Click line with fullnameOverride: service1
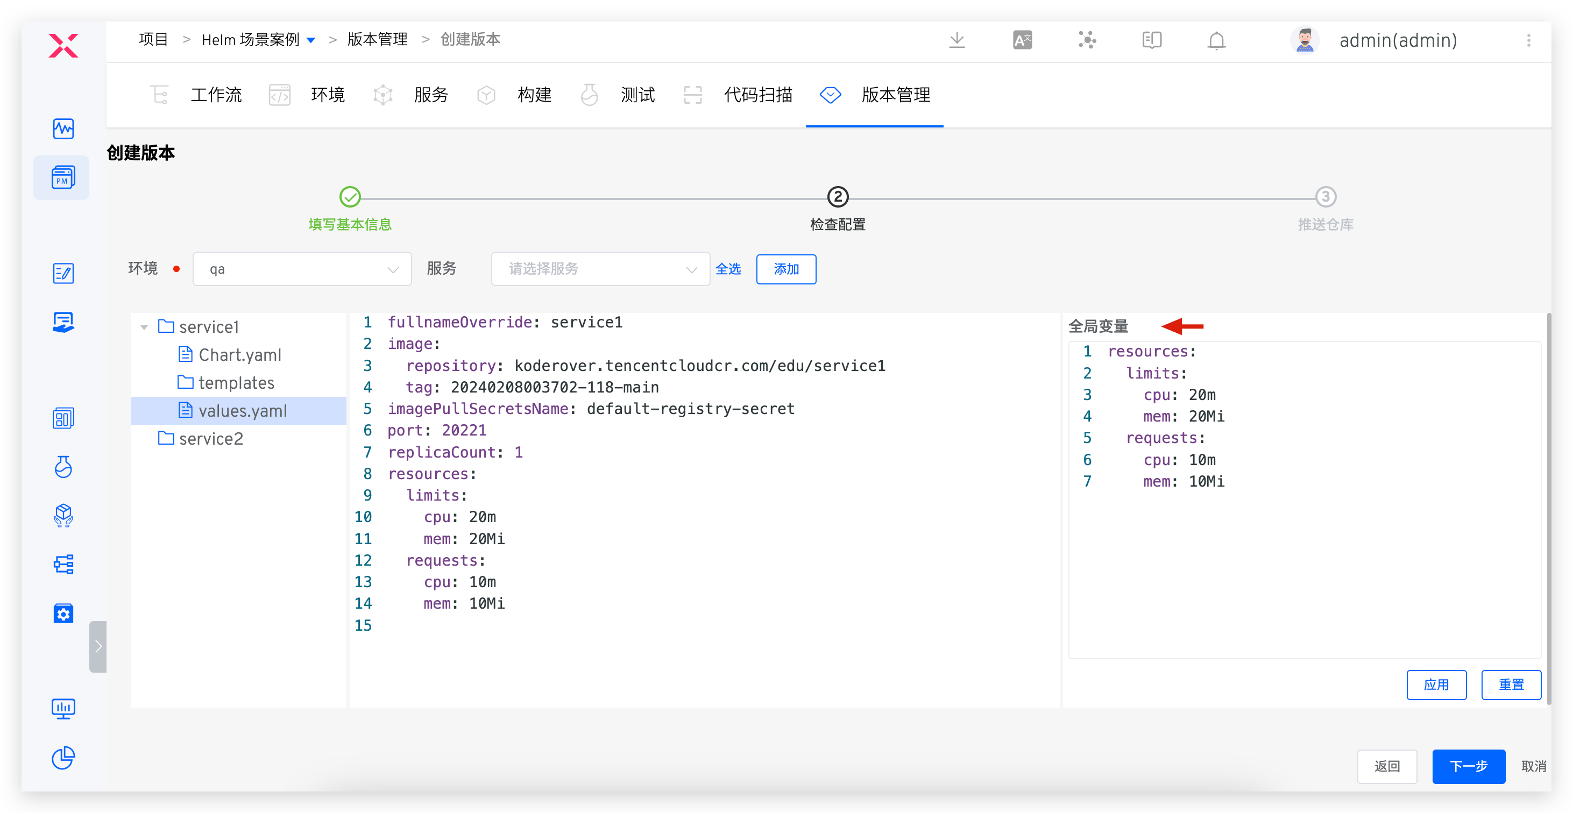Image resolution: width=1573 pixels, height=813 pixels. (505, 322)
